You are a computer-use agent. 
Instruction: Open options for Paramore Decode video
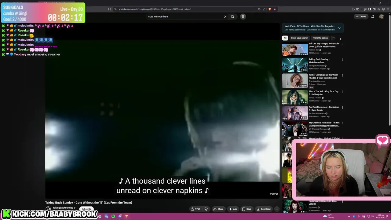pyautogui.click(x=342, y=202)
